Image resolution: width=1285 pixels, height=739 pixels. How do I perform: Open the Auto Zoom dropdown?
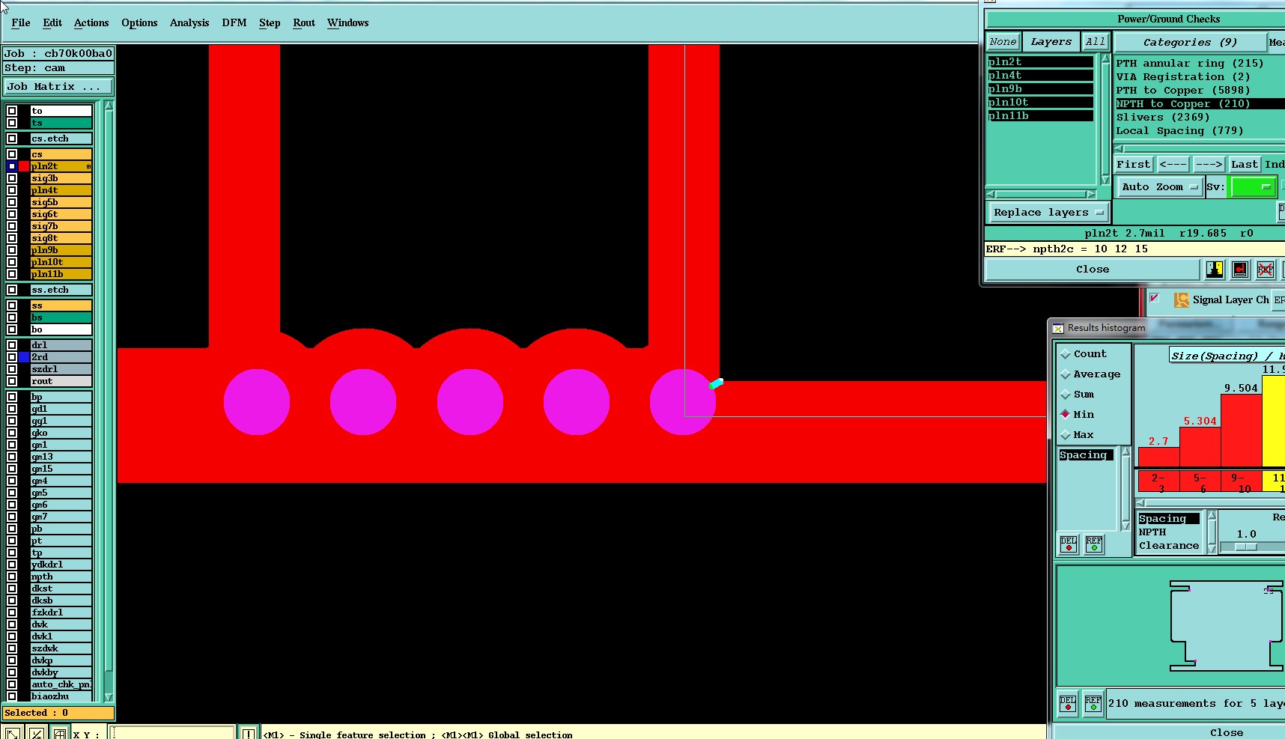[1159, 187]
